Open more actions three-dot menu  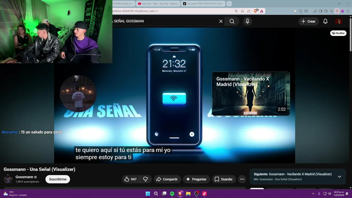[242, 179]
